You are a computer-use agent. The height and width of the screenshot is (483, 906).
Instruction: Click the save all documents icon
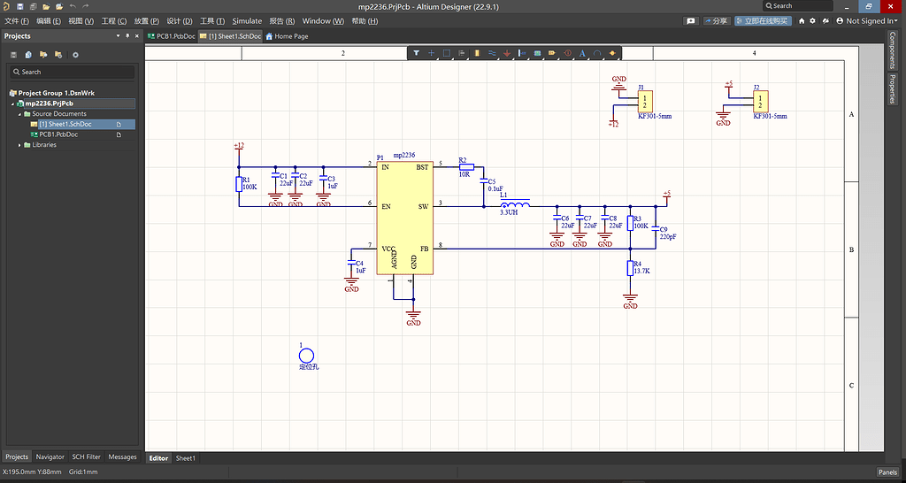tap(33, 6)
